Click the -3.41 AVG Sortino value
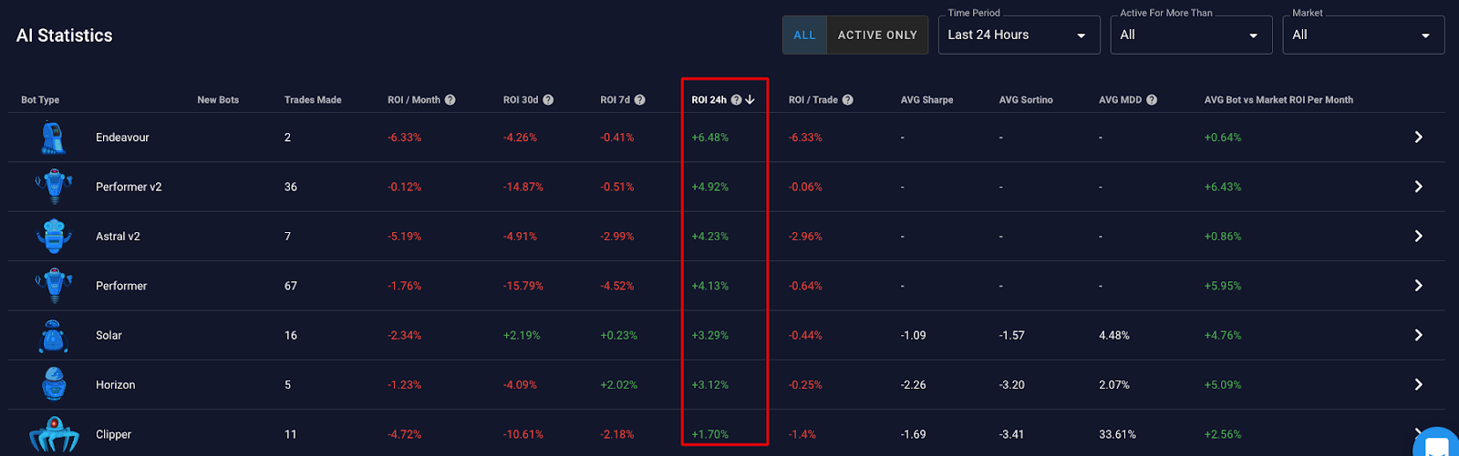The width and height of the screenshot is (1459, 456). (x=1011, y=434)
